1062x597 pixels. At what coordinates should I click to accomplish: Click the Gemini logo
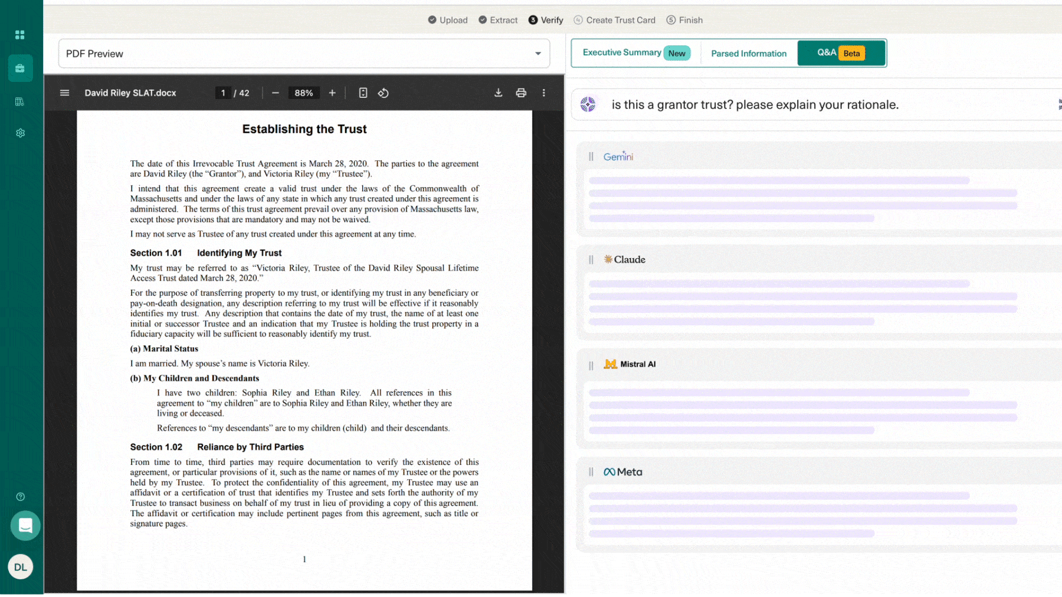click(x=618, y=157)
